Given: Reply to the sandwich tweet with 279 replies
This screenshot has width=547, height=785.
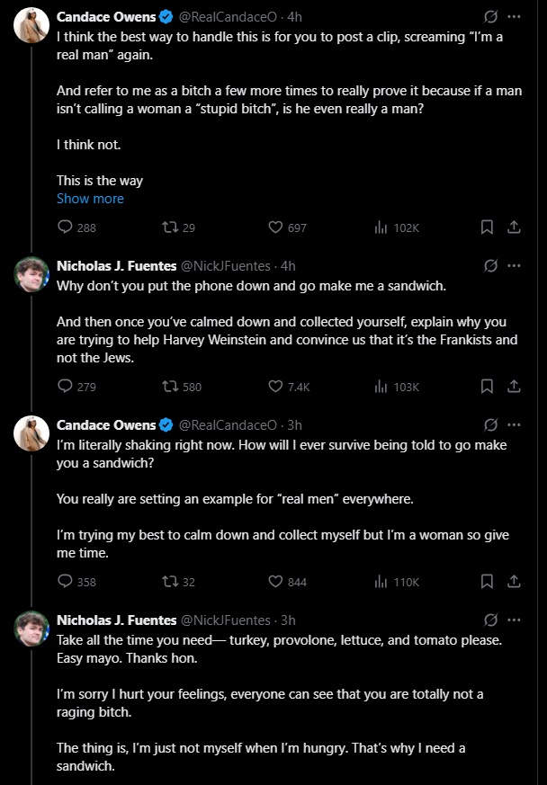Looking at the screenshot, I should pyautogui.click(x=65, y=387).
